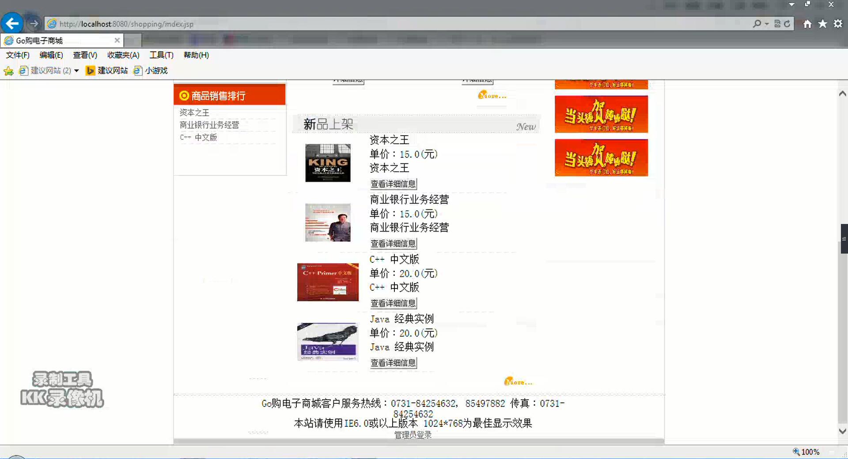The image size is (848, 459).
Task: View details button for 商业银行业务经营
Action: [393, 243]
